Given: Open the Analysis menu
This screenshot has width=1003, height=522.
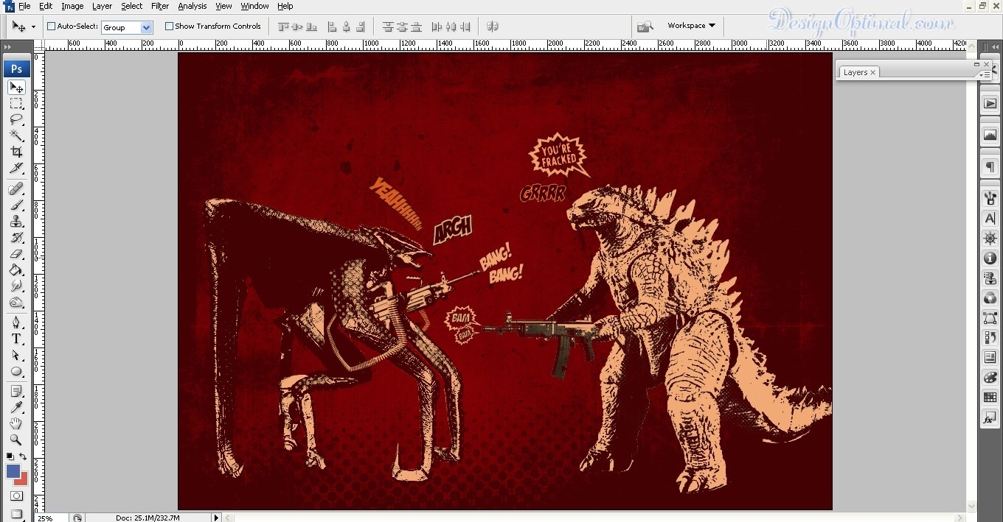Looking at the screenshot, I should [192, 6].
